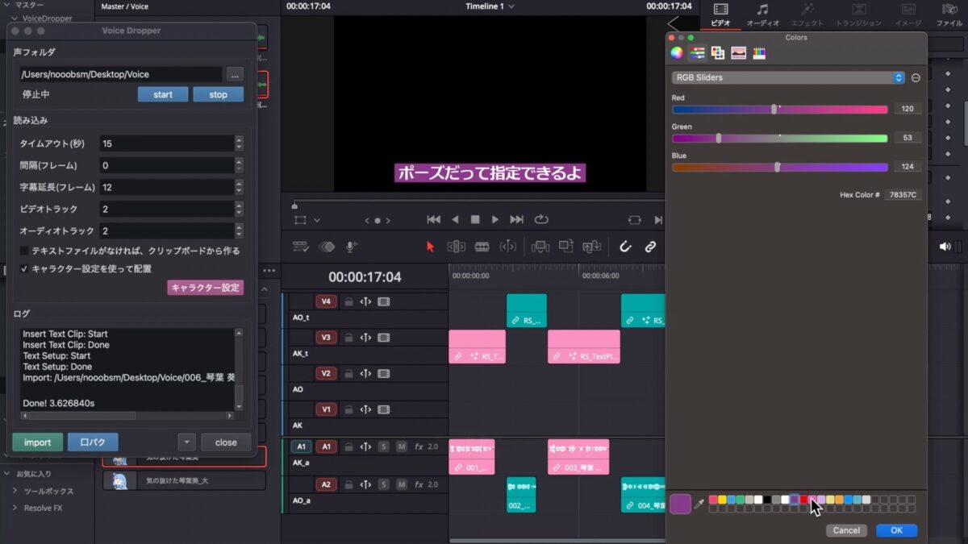
Task: Toggle the Linked Selection chain icon
Action: [x=650, y=247]
